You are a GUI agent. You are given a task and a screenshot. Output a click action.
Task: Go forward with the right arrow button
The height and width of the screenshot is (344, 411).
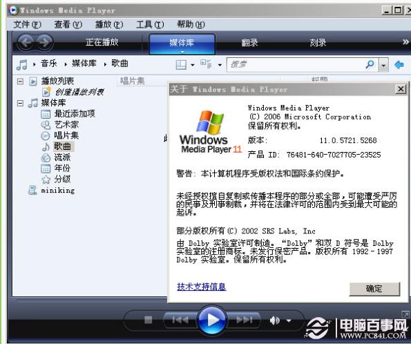tap(45, 42)
